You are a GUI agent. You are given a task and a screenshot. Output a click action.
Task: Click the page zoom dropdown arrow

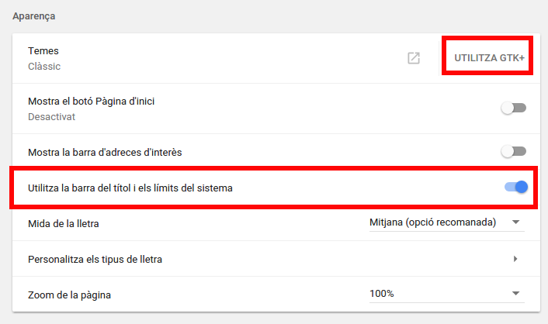[515, 293]
